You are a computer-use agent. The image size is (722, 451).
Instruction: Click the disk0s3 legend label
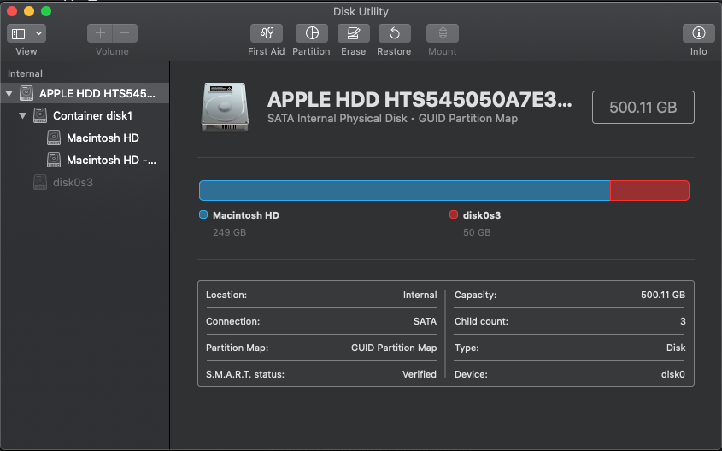coord(482,215)
